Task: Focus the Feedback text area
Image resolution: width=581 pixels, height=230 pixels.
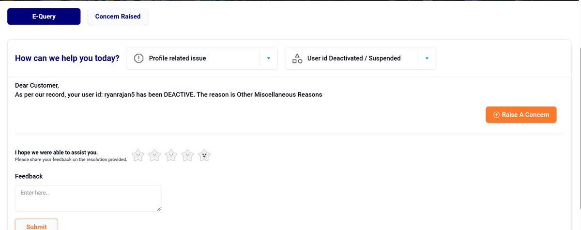Action: click(88, 198)
